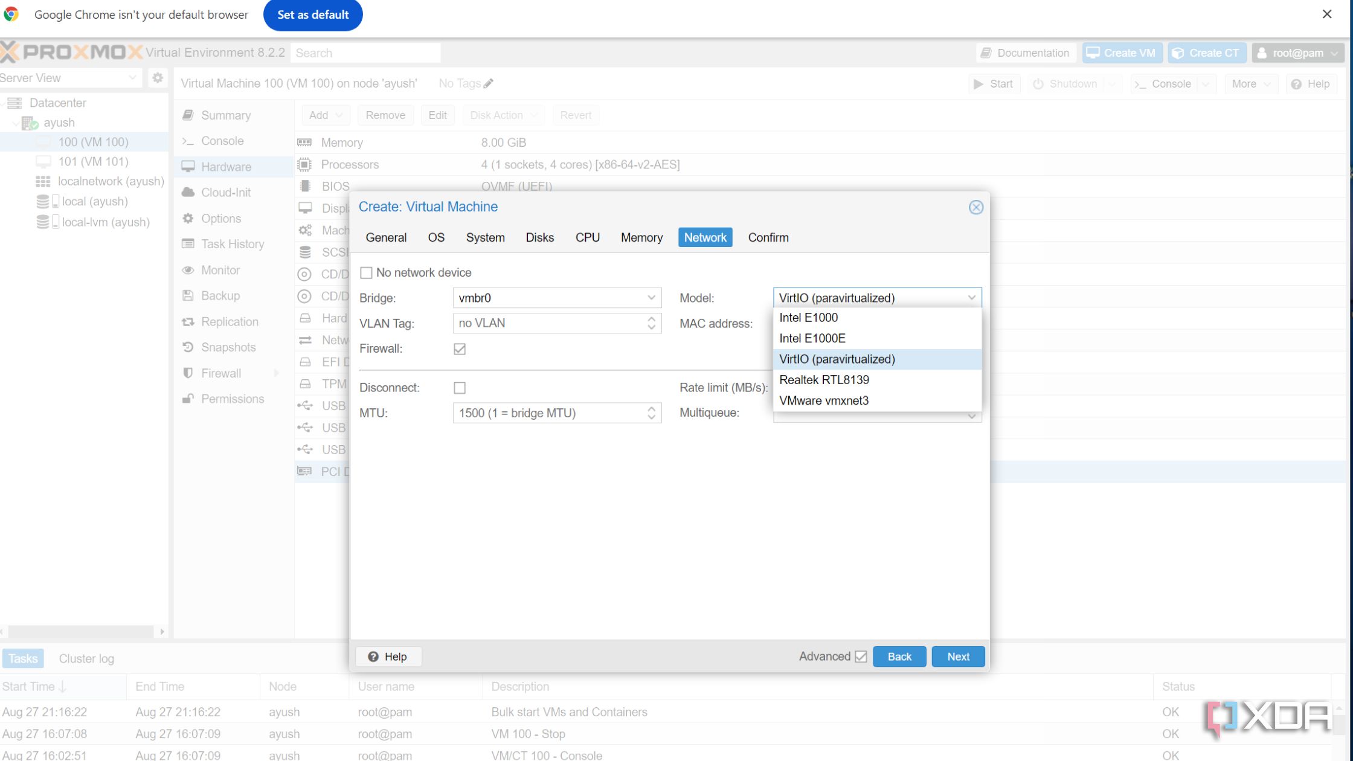
Task: Adjust the VLAN Tag spinner
Action: coord(651,323)
